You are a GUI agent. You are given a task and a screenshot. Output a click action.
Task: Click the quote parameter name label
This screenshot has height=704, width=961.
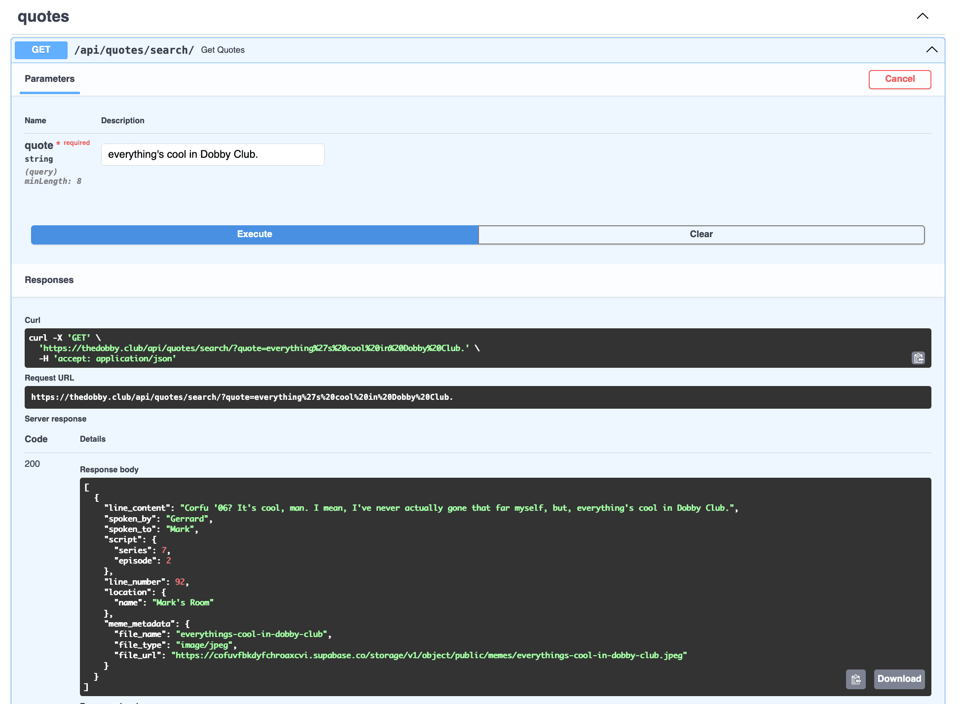click(x=39, y=145)
